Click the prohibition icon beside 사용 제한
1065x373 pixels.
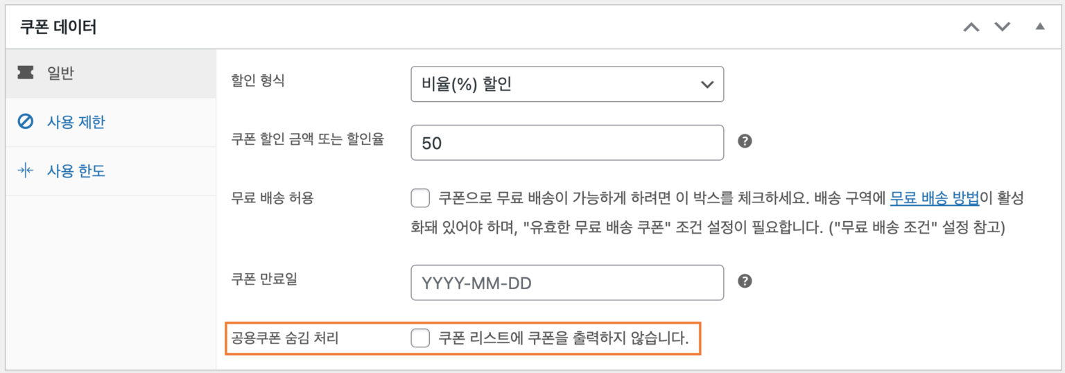point(26,122)
